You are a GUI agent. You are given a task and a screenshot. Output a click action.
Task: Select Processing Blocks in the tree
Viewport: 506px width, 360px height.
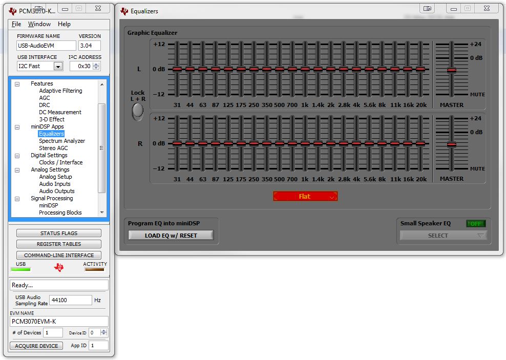coord(60,212)
